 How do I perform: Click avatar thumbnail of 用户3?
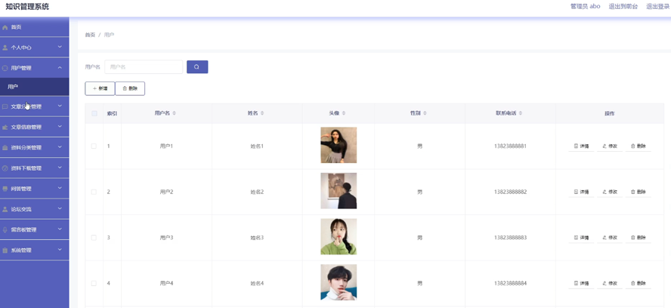339,236
